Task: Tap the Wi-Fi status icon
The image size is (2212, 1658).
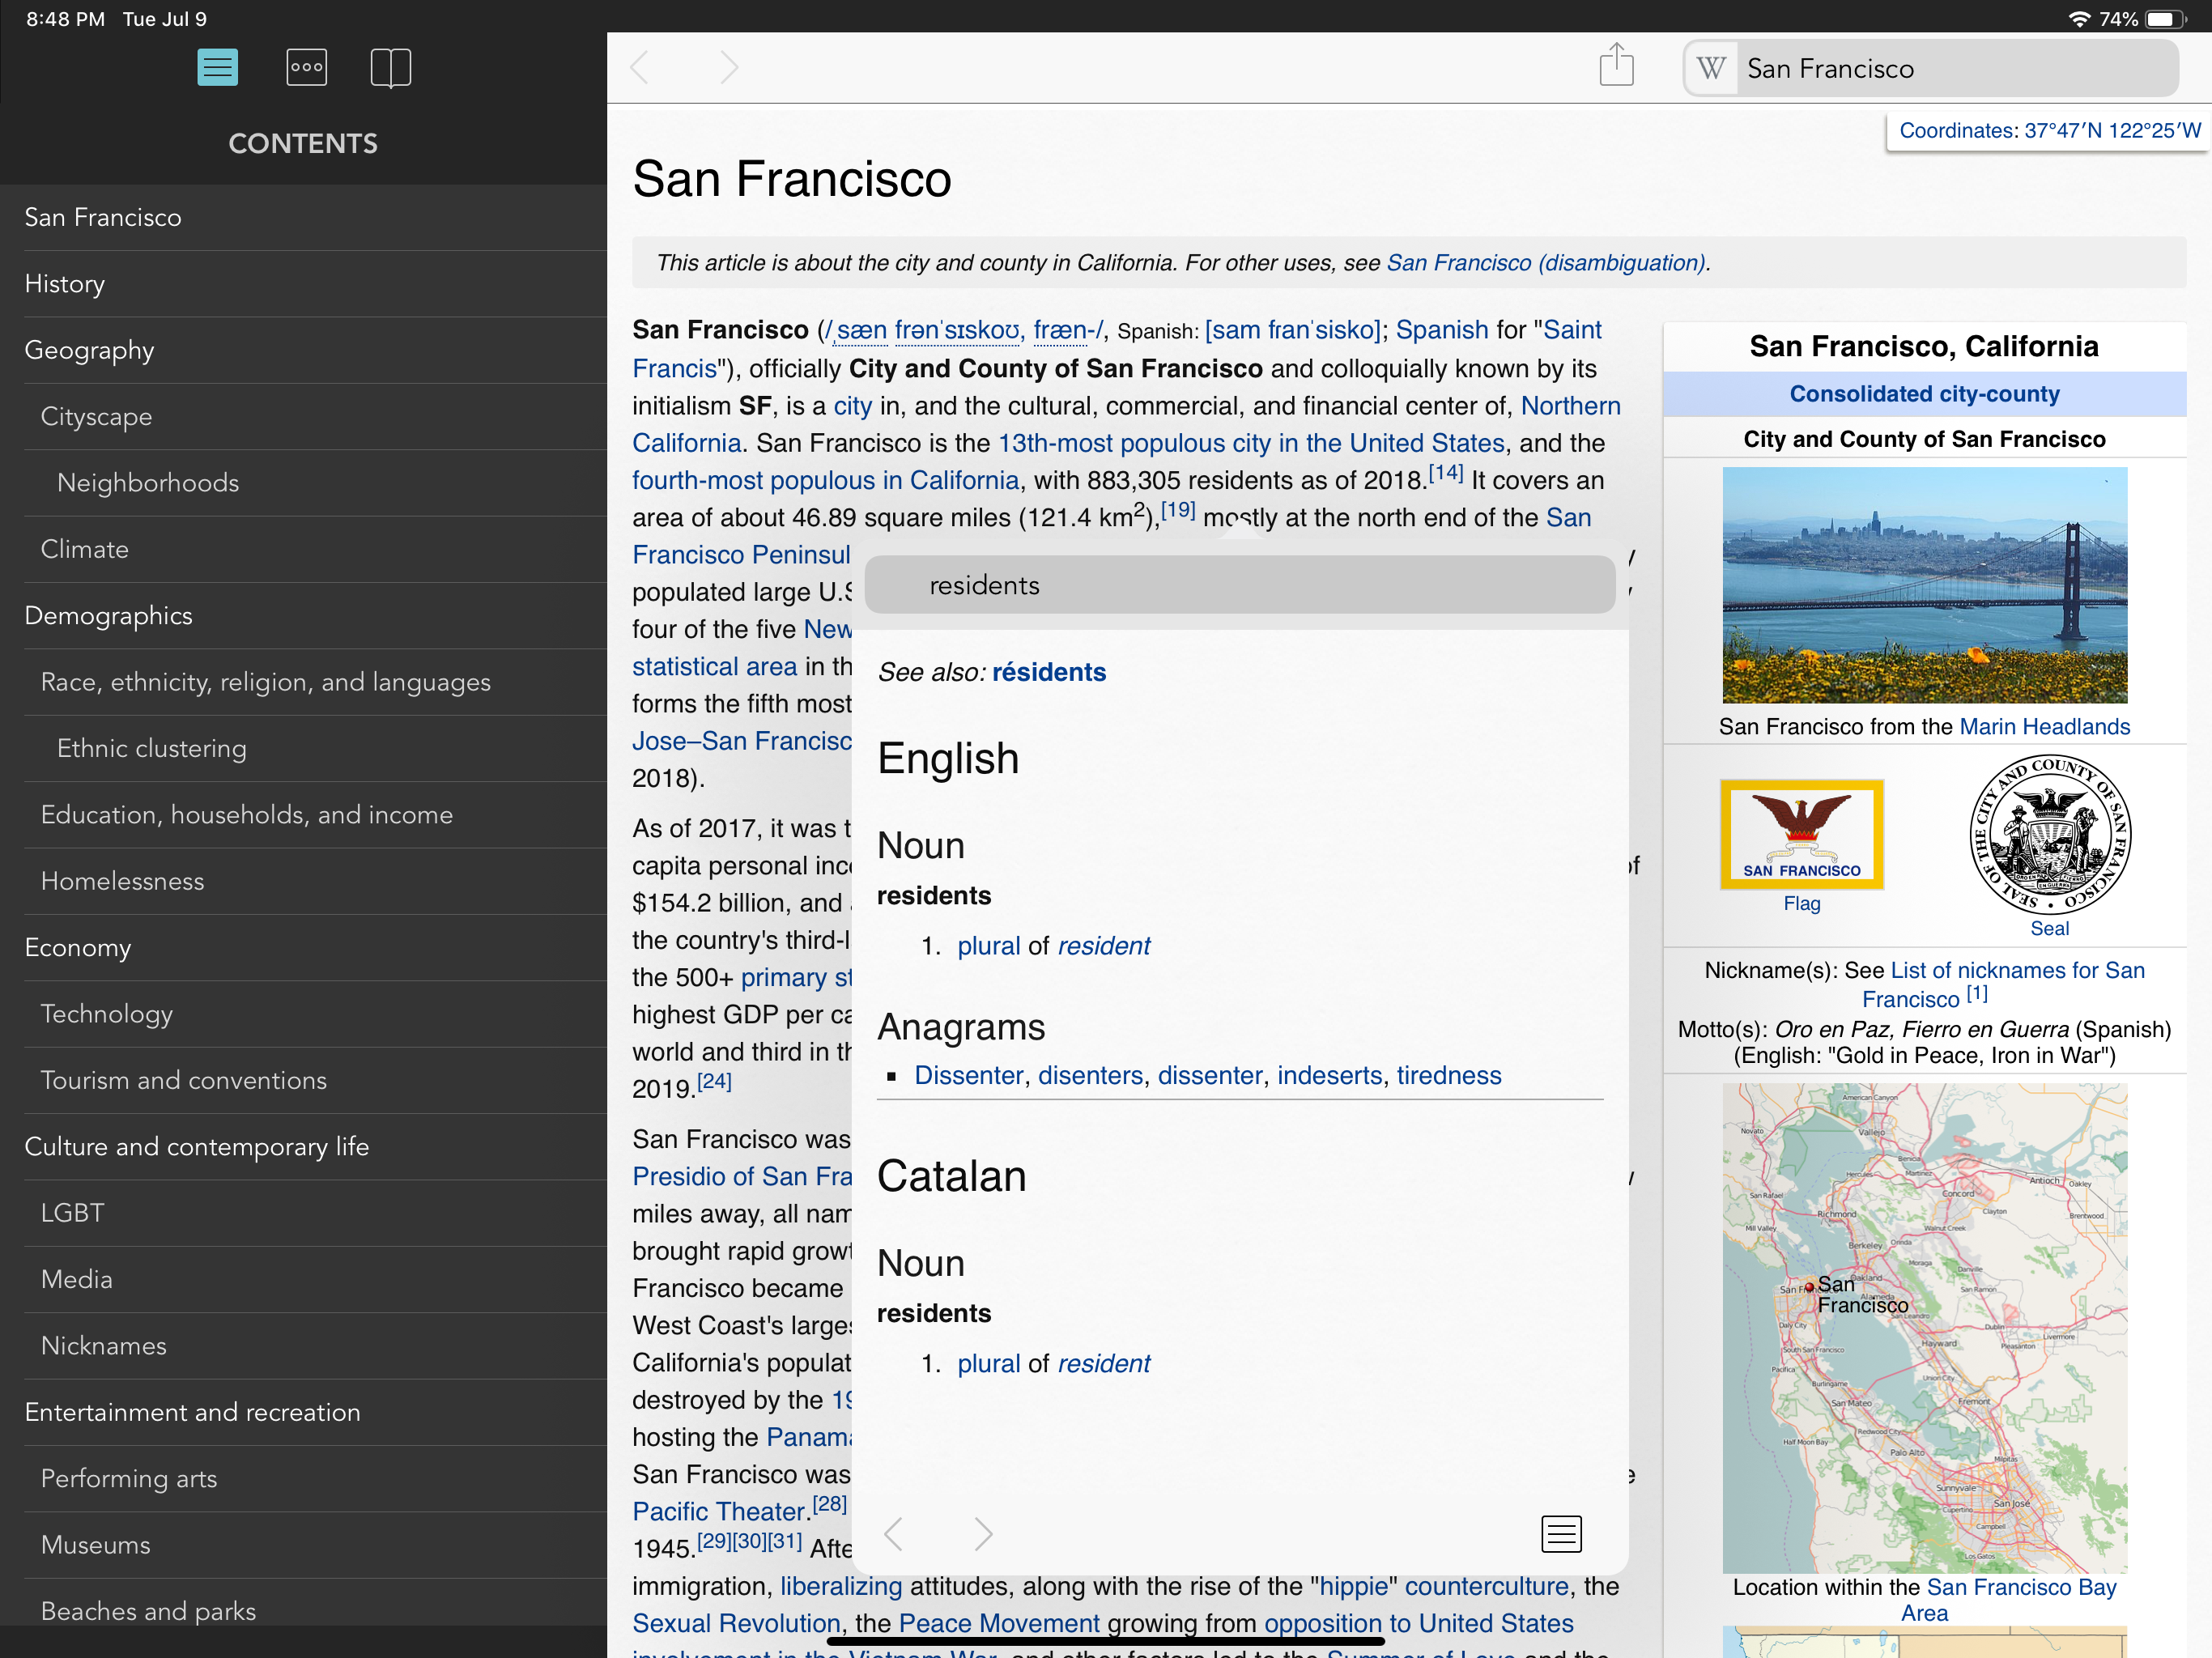Action: [2079, 19]
